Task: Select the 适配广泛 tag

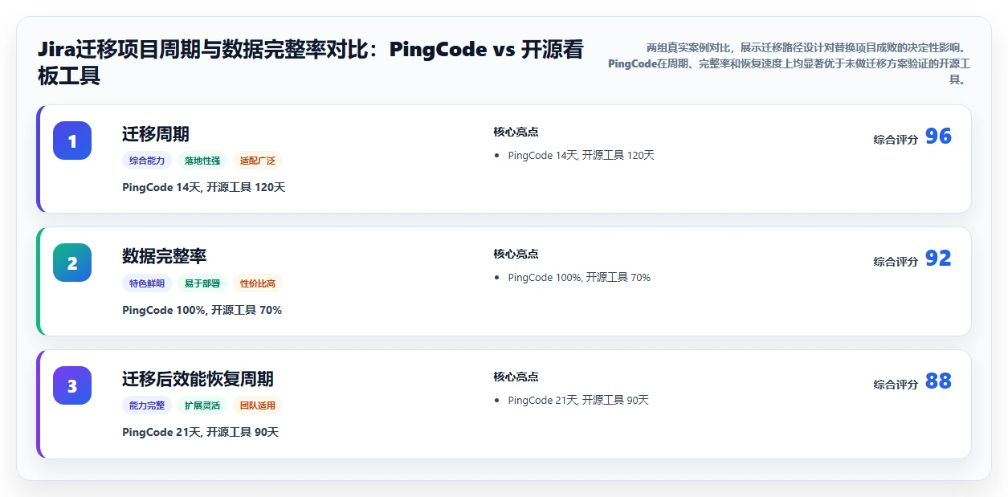Action: coord(258,161)
